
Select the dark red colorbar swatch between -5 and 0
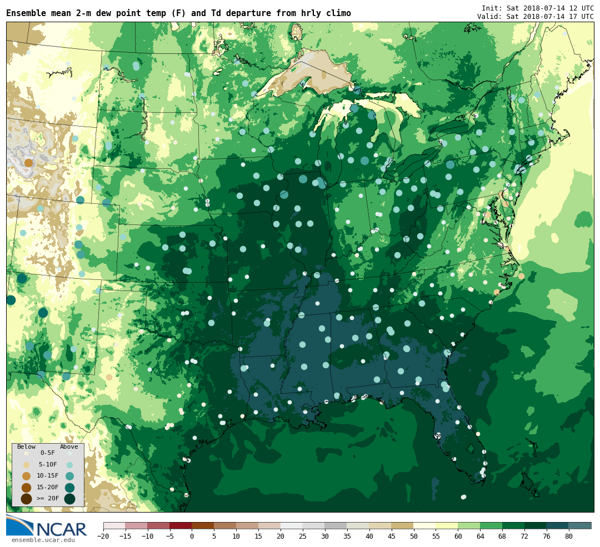[x=181, y=525]
